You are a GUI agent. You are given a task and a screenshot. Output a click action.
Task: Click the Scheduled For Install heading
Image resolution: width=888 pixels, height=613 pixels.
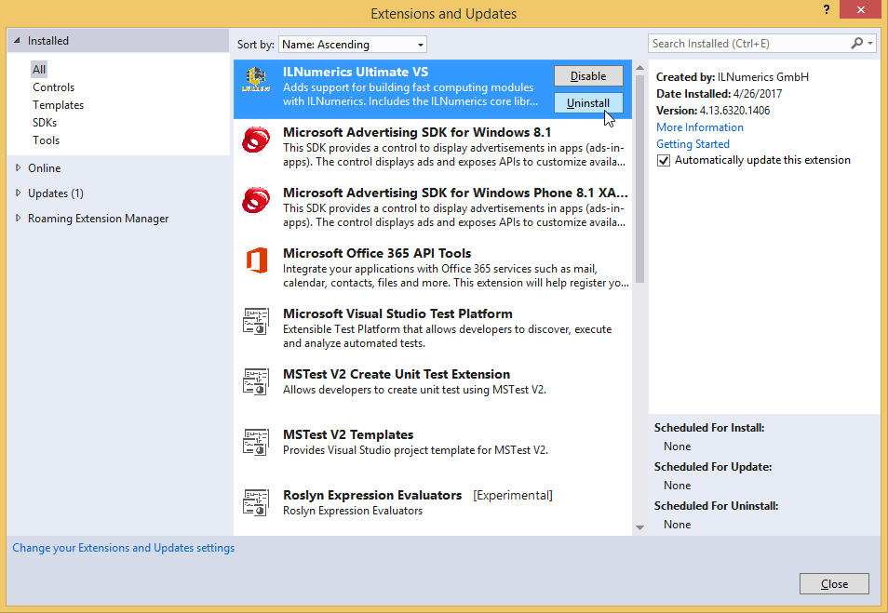709,428
